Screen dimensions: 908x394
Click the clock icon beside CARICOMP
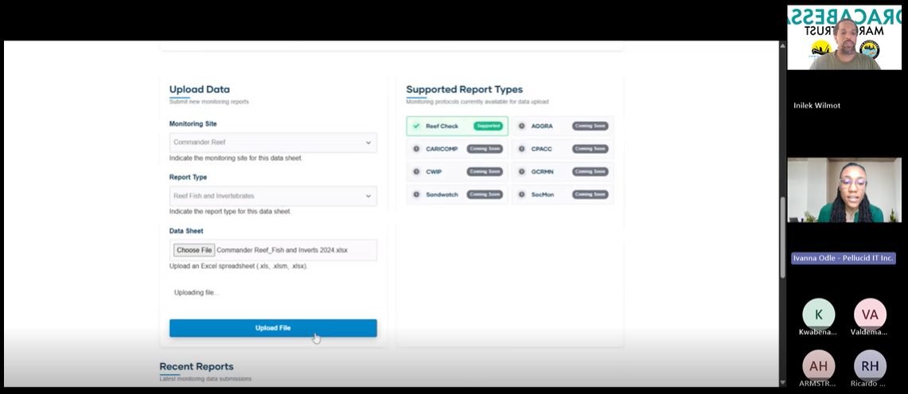416,149
